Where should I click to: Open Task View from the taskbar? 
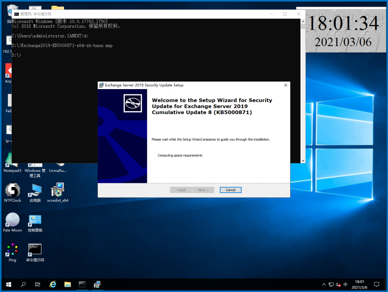coord(38,284)
